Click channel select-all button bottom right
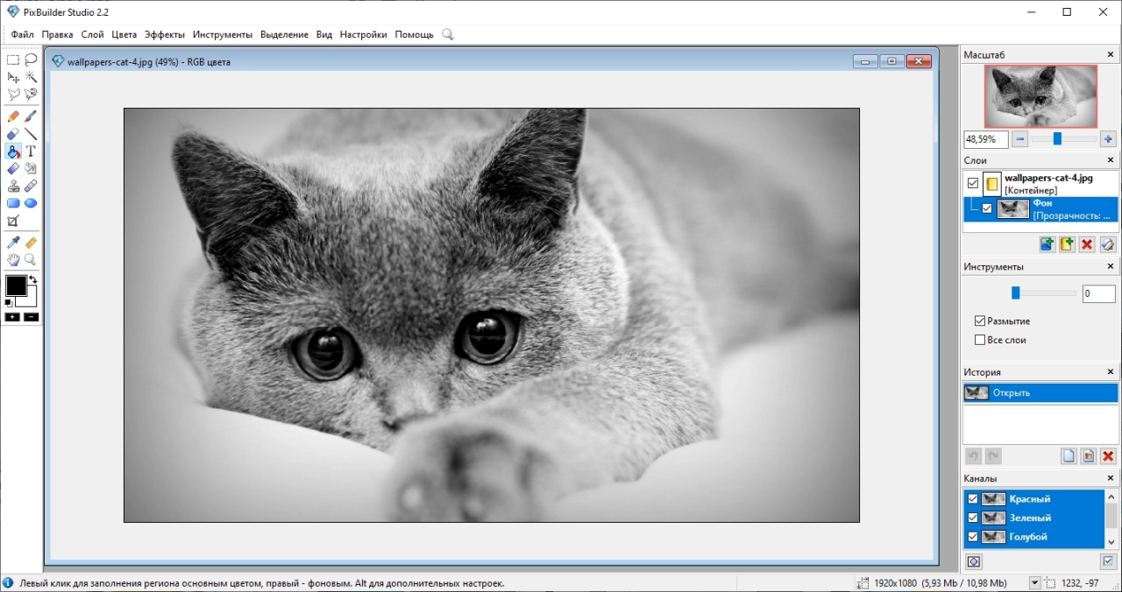The image size is (1122, 592). pyautogui.click(x=1108, y=561)
